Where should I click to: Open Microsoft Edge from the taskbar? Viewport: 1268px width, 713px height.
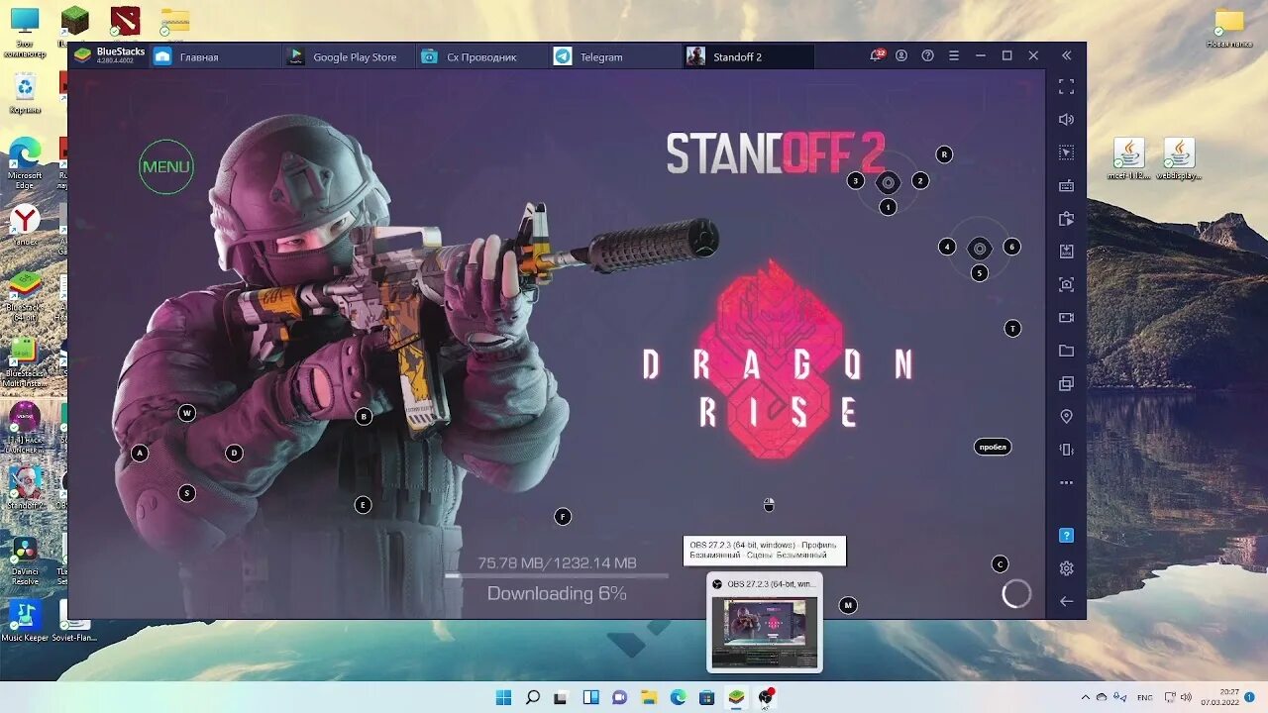[x=678, y=697]
